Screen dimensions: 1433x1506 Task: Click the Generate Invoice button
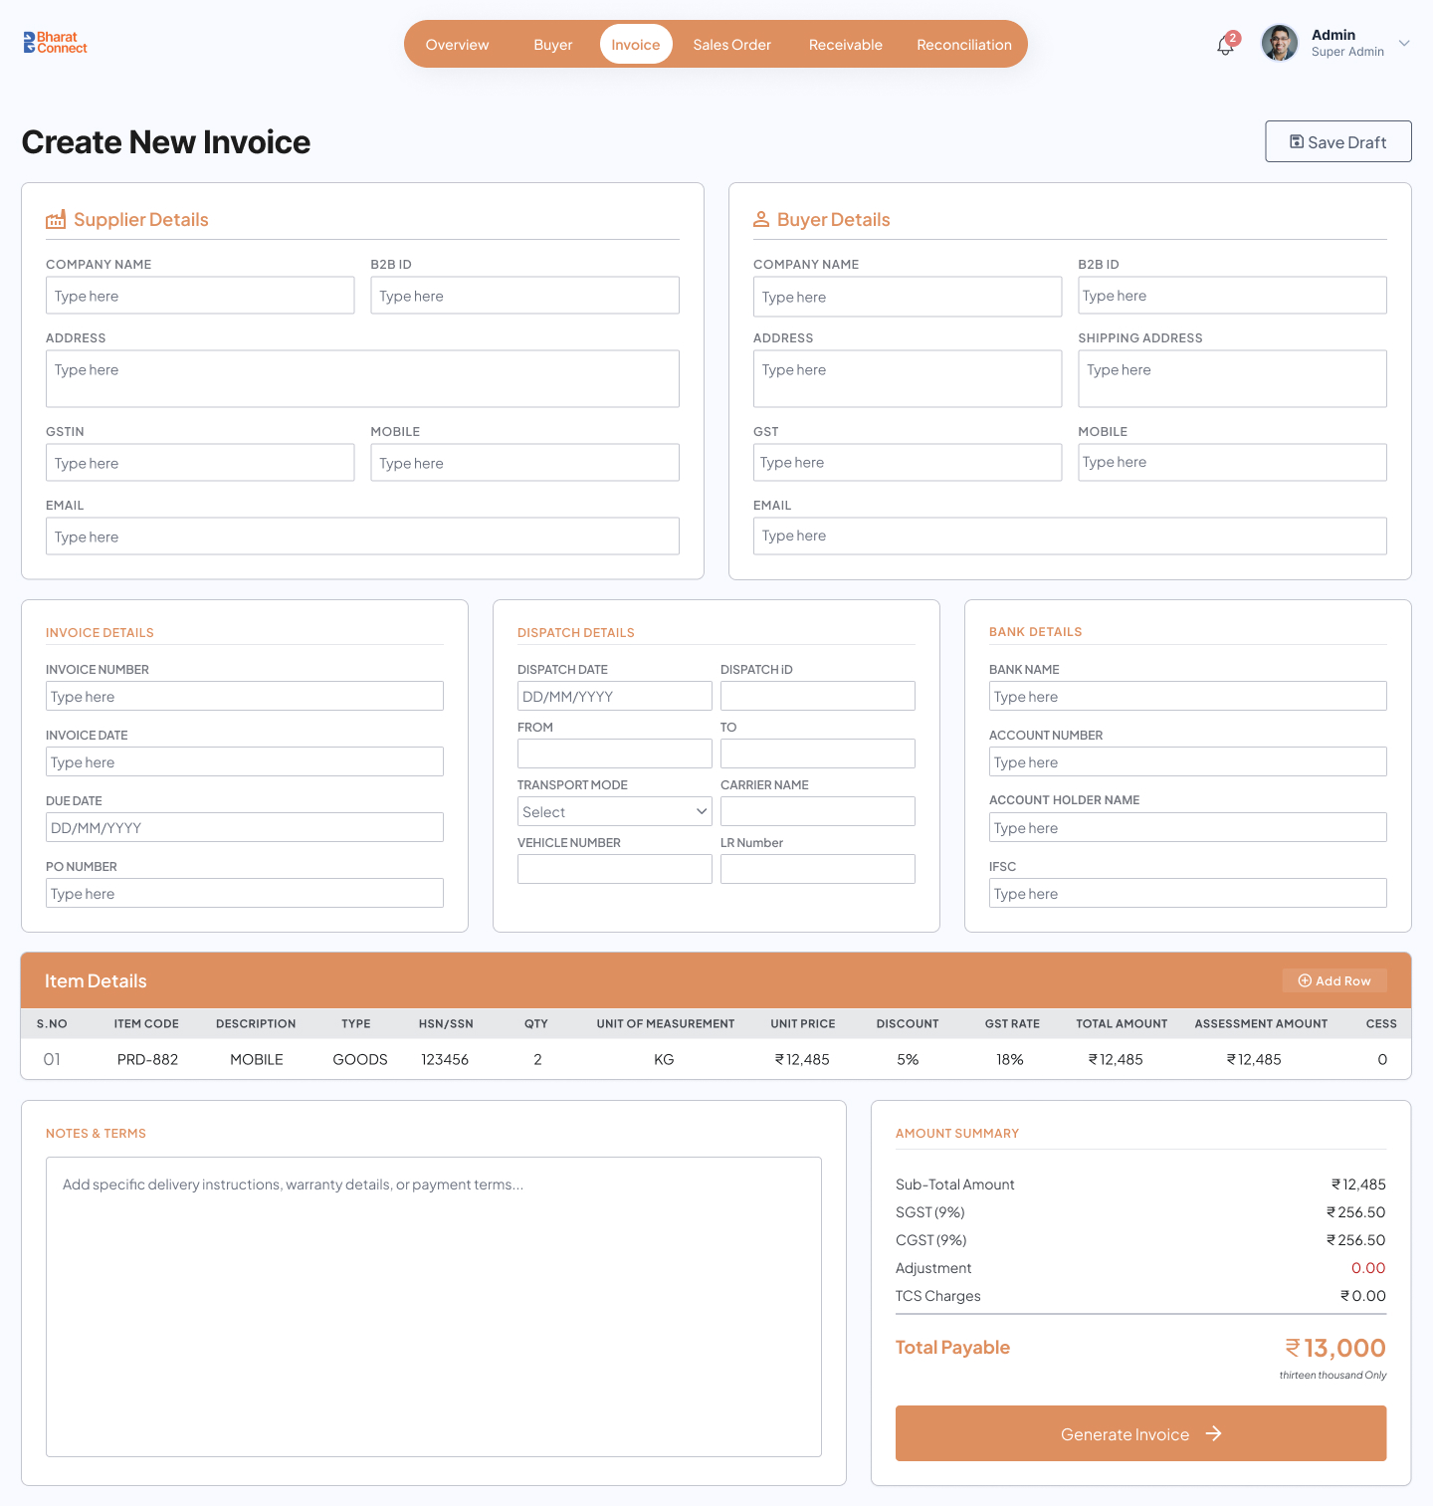tap(1140, 1433)
